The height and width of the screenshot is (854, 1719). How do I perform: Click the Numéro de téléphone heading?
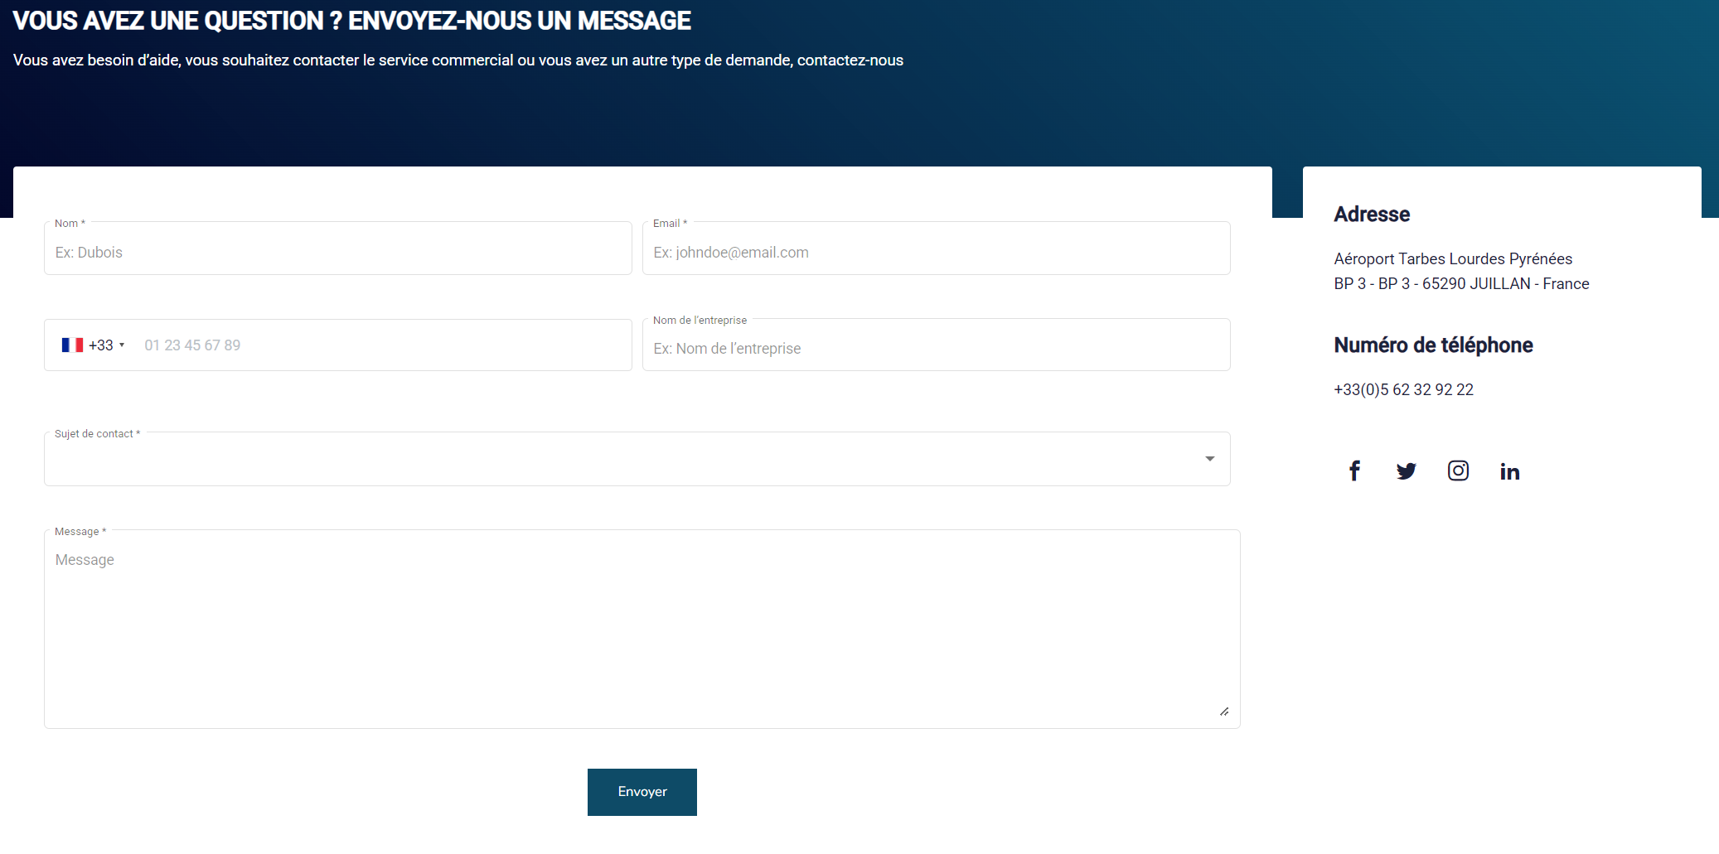1433,345
